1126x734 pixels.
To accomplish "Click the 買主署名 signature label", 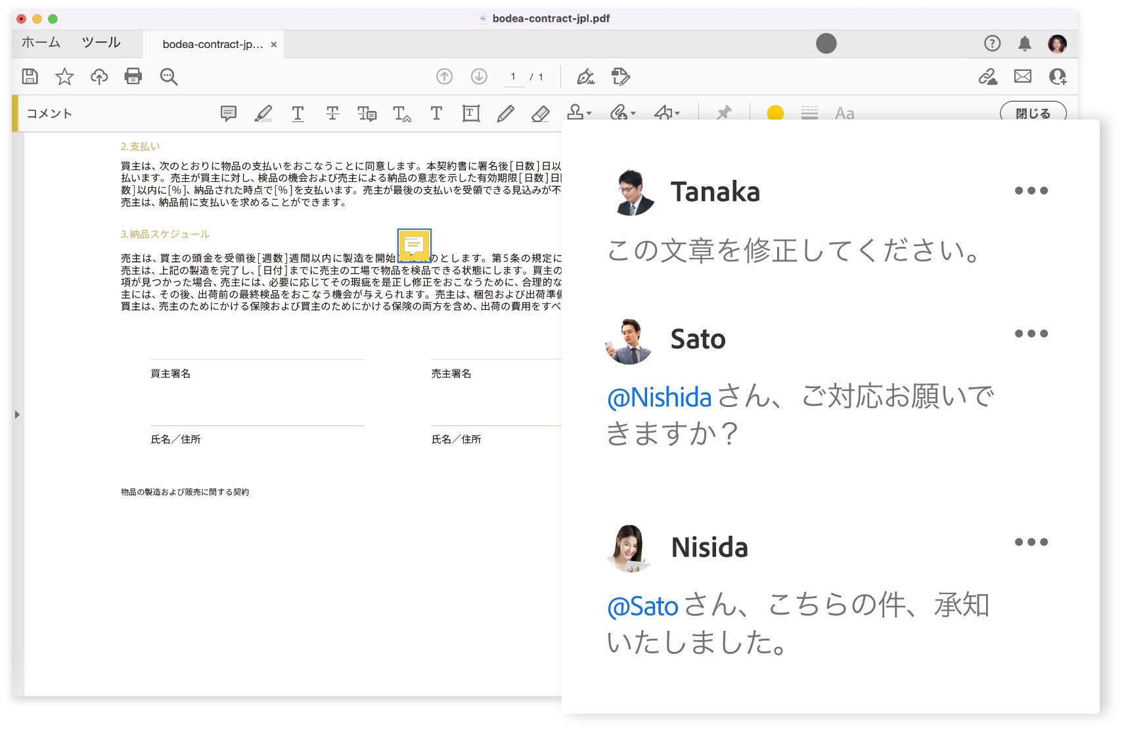I will coord(171,374).
